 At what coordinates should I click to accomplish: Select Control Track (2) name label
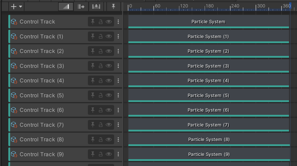coord(42,51)
